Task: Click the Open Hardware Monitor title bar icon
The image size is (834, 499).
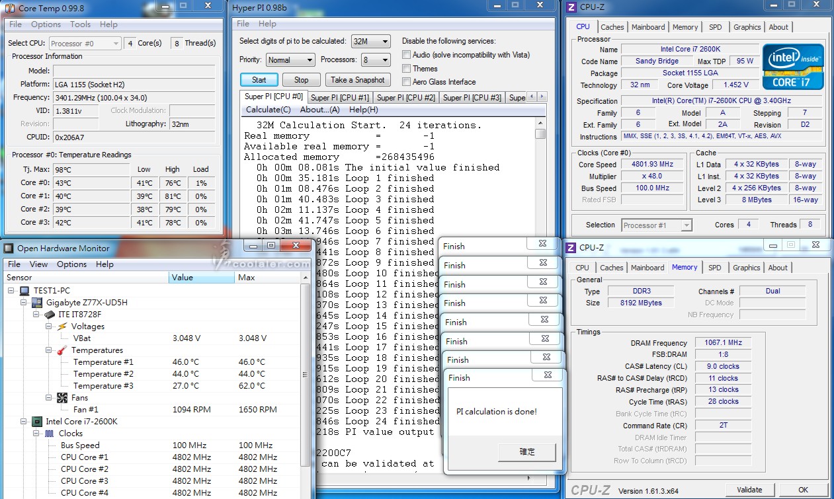Action: [x=9, y=249]
